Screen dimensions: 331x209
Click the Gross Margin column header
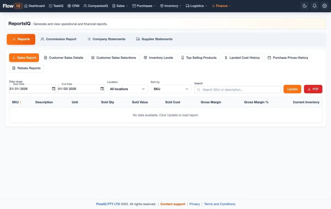(x=211, y=102)
